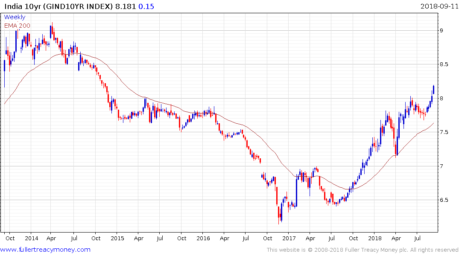Click the 2018-09-11 date label
Viewport: 459px width, 256px height.
pyautogui.click(x=439, y=6)
